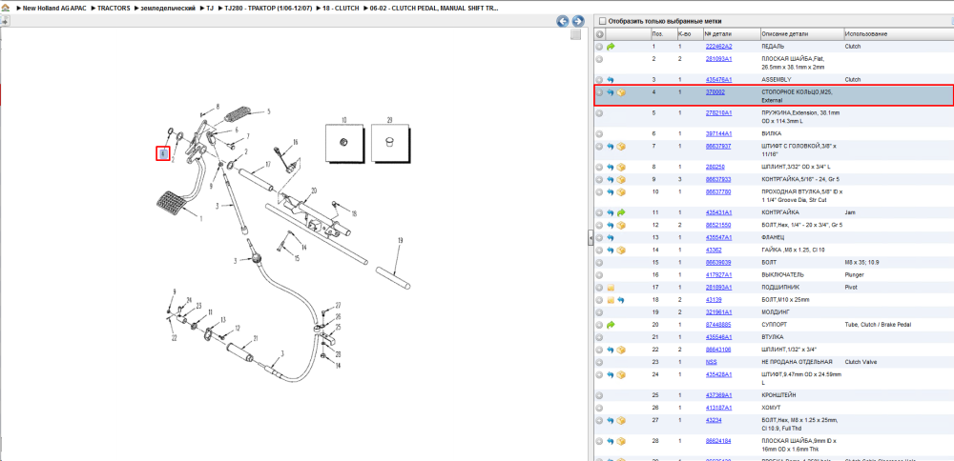This screenshot has height=461, width=954.
Task: Click 'Tube, Clutch / Brake Pedal' usage text
Action: [878, 325]
